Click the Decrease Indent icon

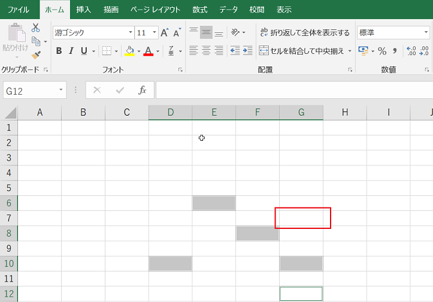click(x=235, y=51)
